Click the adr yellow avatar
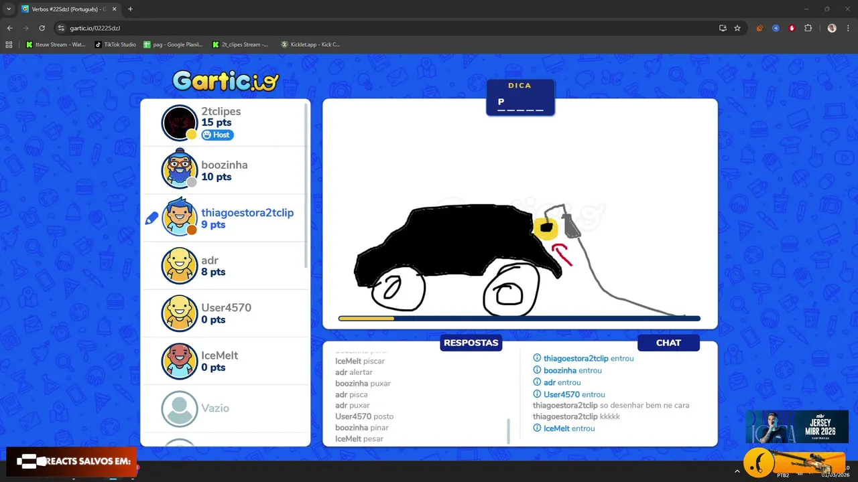858x482 pixels. point(180,266)
